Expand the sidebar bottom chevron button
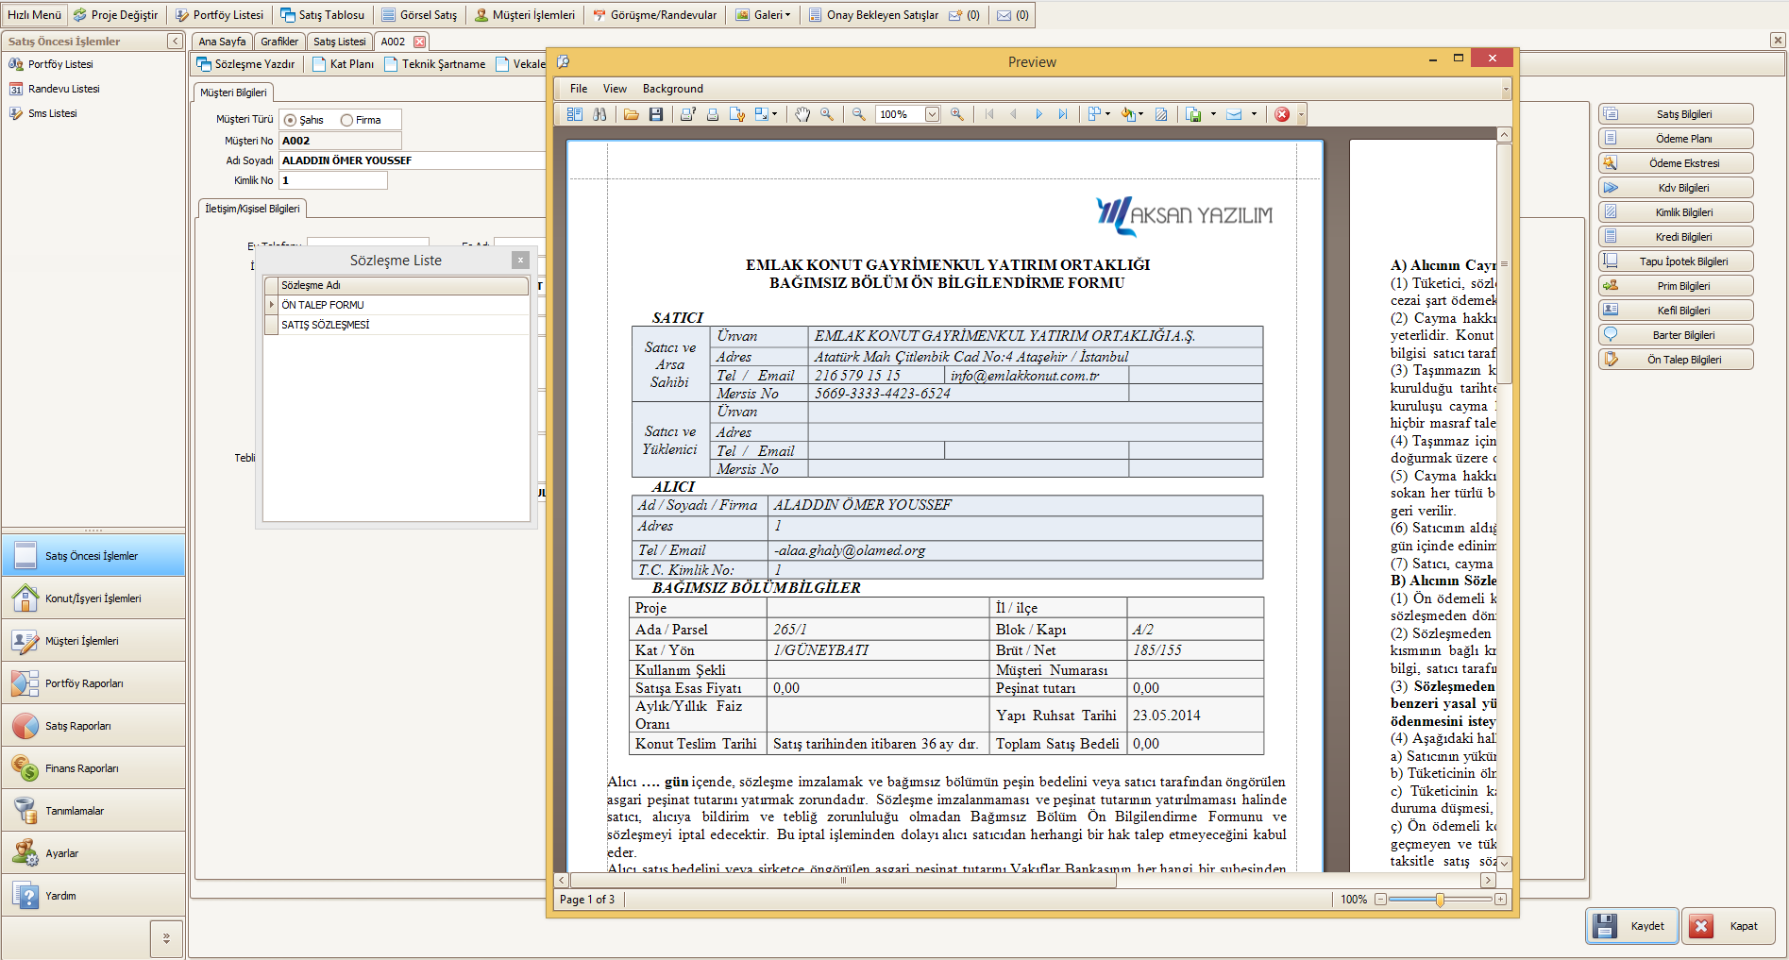The width and height of the screenshot is (1789, 960). (166, 938)
